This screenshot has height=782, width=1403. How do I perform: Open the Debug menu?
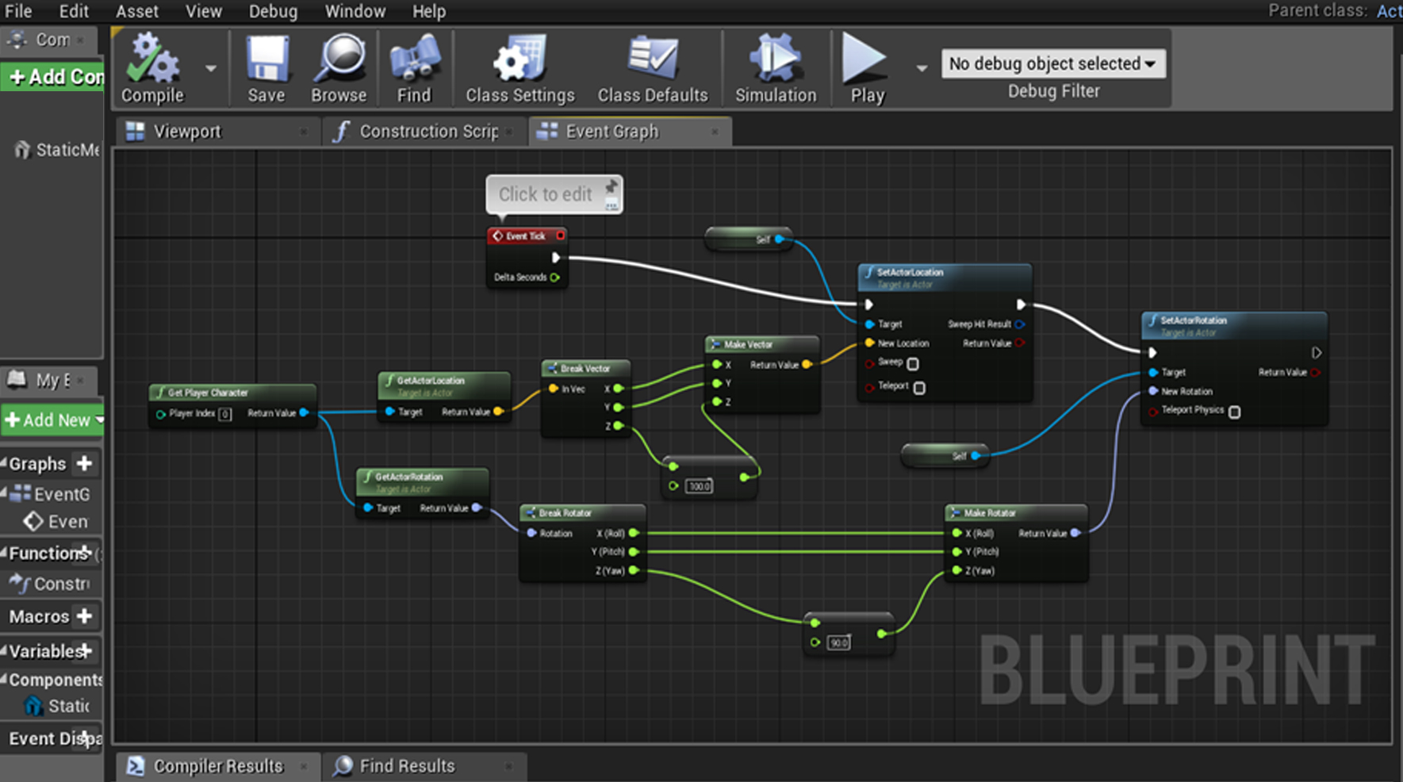[x=273, y=11]
